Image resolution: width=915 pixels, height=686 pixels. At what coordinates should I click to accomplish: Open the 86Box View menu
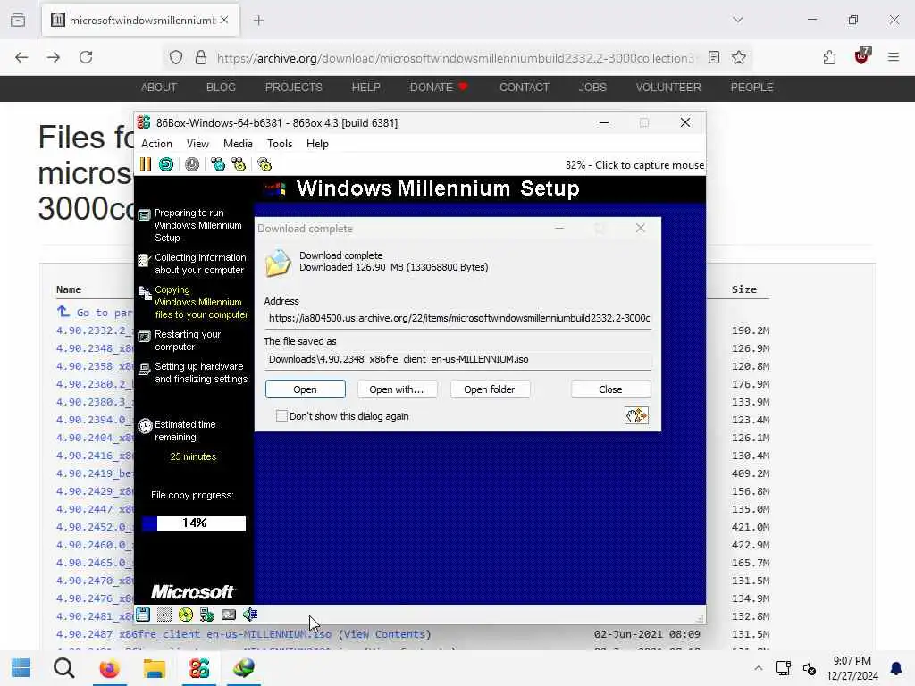[x=197, y=144]
